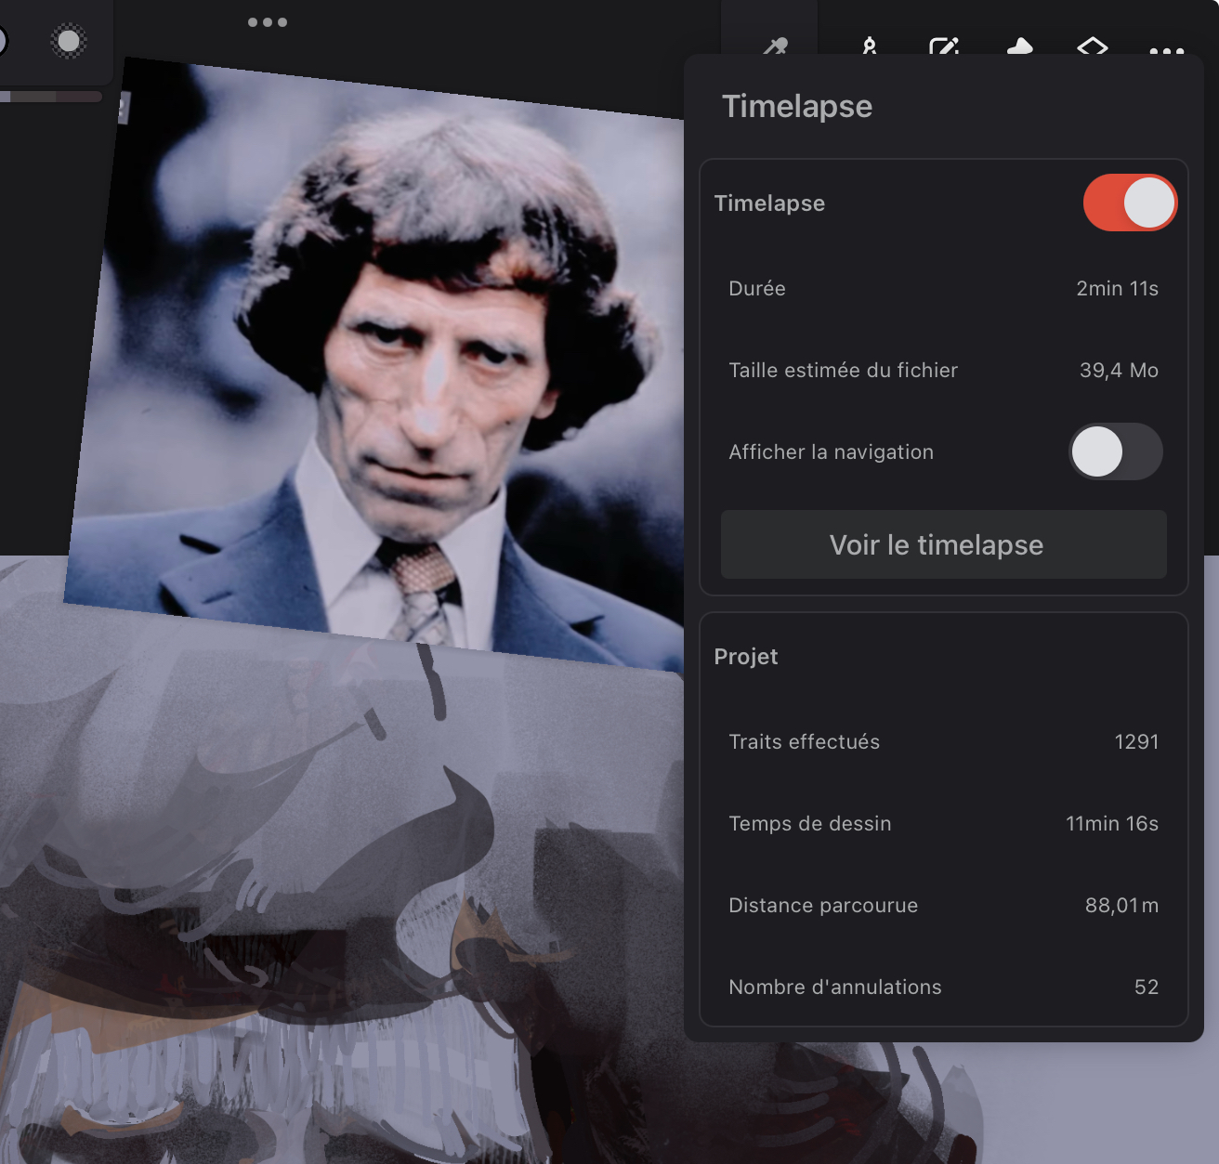Click the Temps de dessin value
1219x1164 pixels.
tap(1111, 824)
